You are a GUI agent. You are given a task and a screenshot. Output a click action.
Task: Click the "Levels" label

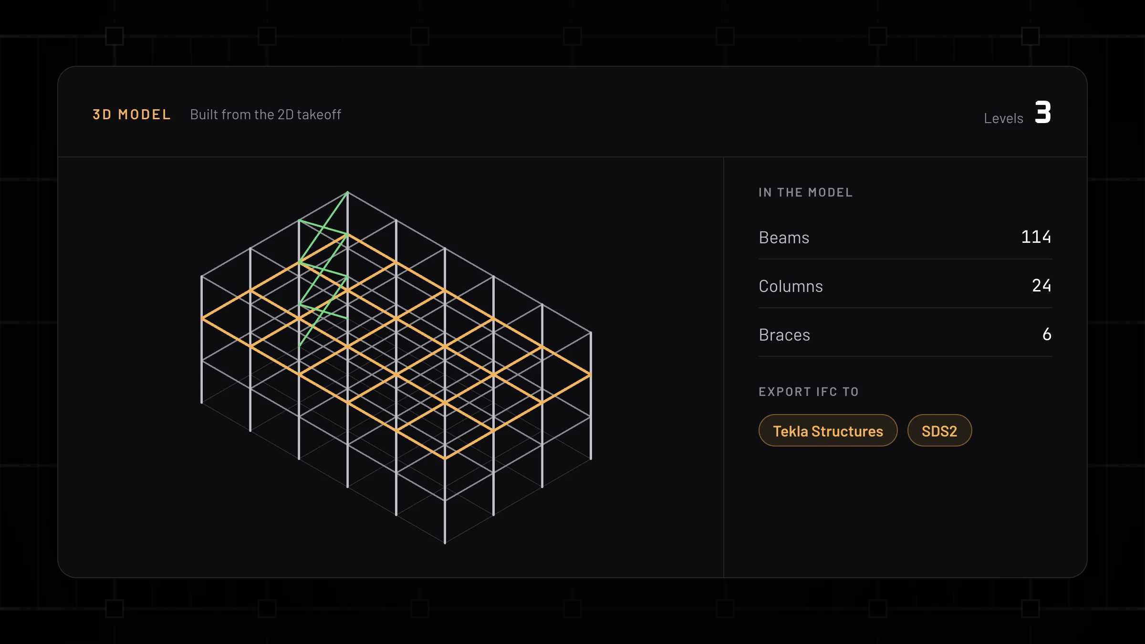pyautogui.click(x=1003, y=118)
